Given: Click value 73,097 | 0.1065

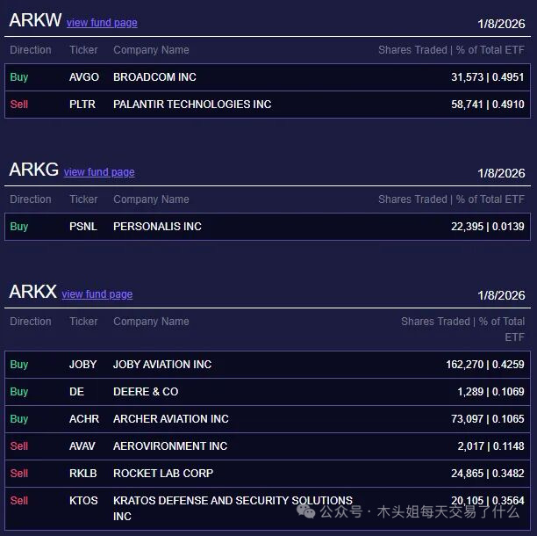Looking at the screenshot, I should click(x=487, y=419).
